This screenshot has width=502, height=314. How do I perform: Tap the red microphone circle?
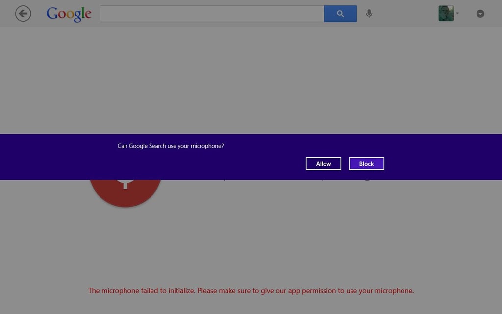pyautogui.click(x=125, y=192)
